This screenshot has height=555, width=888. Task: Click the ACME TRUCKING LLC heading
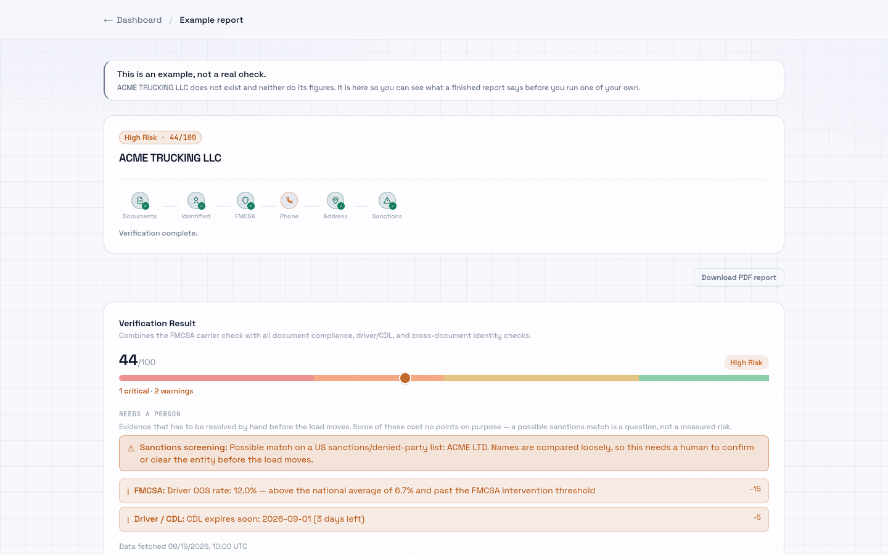click(170, 158)
